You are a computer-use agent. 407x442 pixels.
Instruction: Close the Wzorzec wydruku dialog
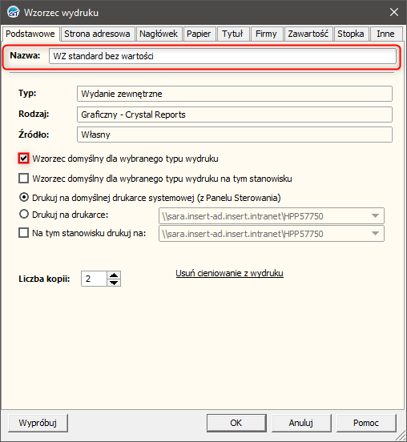393,12
